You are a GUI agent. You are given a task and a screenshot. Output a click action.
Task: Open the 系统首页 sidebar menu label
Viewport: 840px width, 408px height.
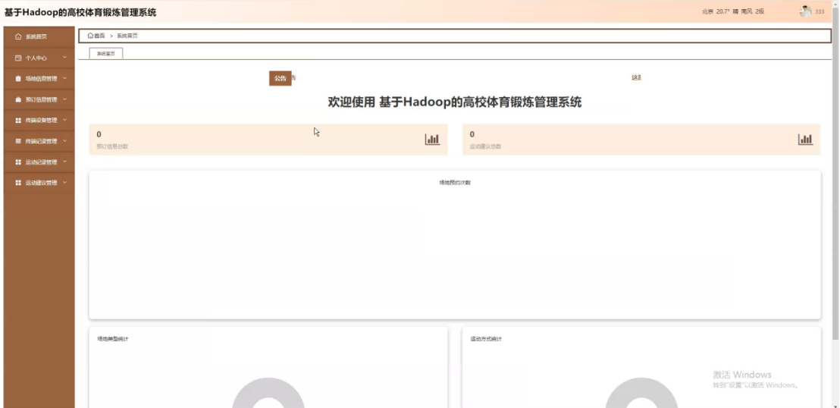(x=36, y=36)
